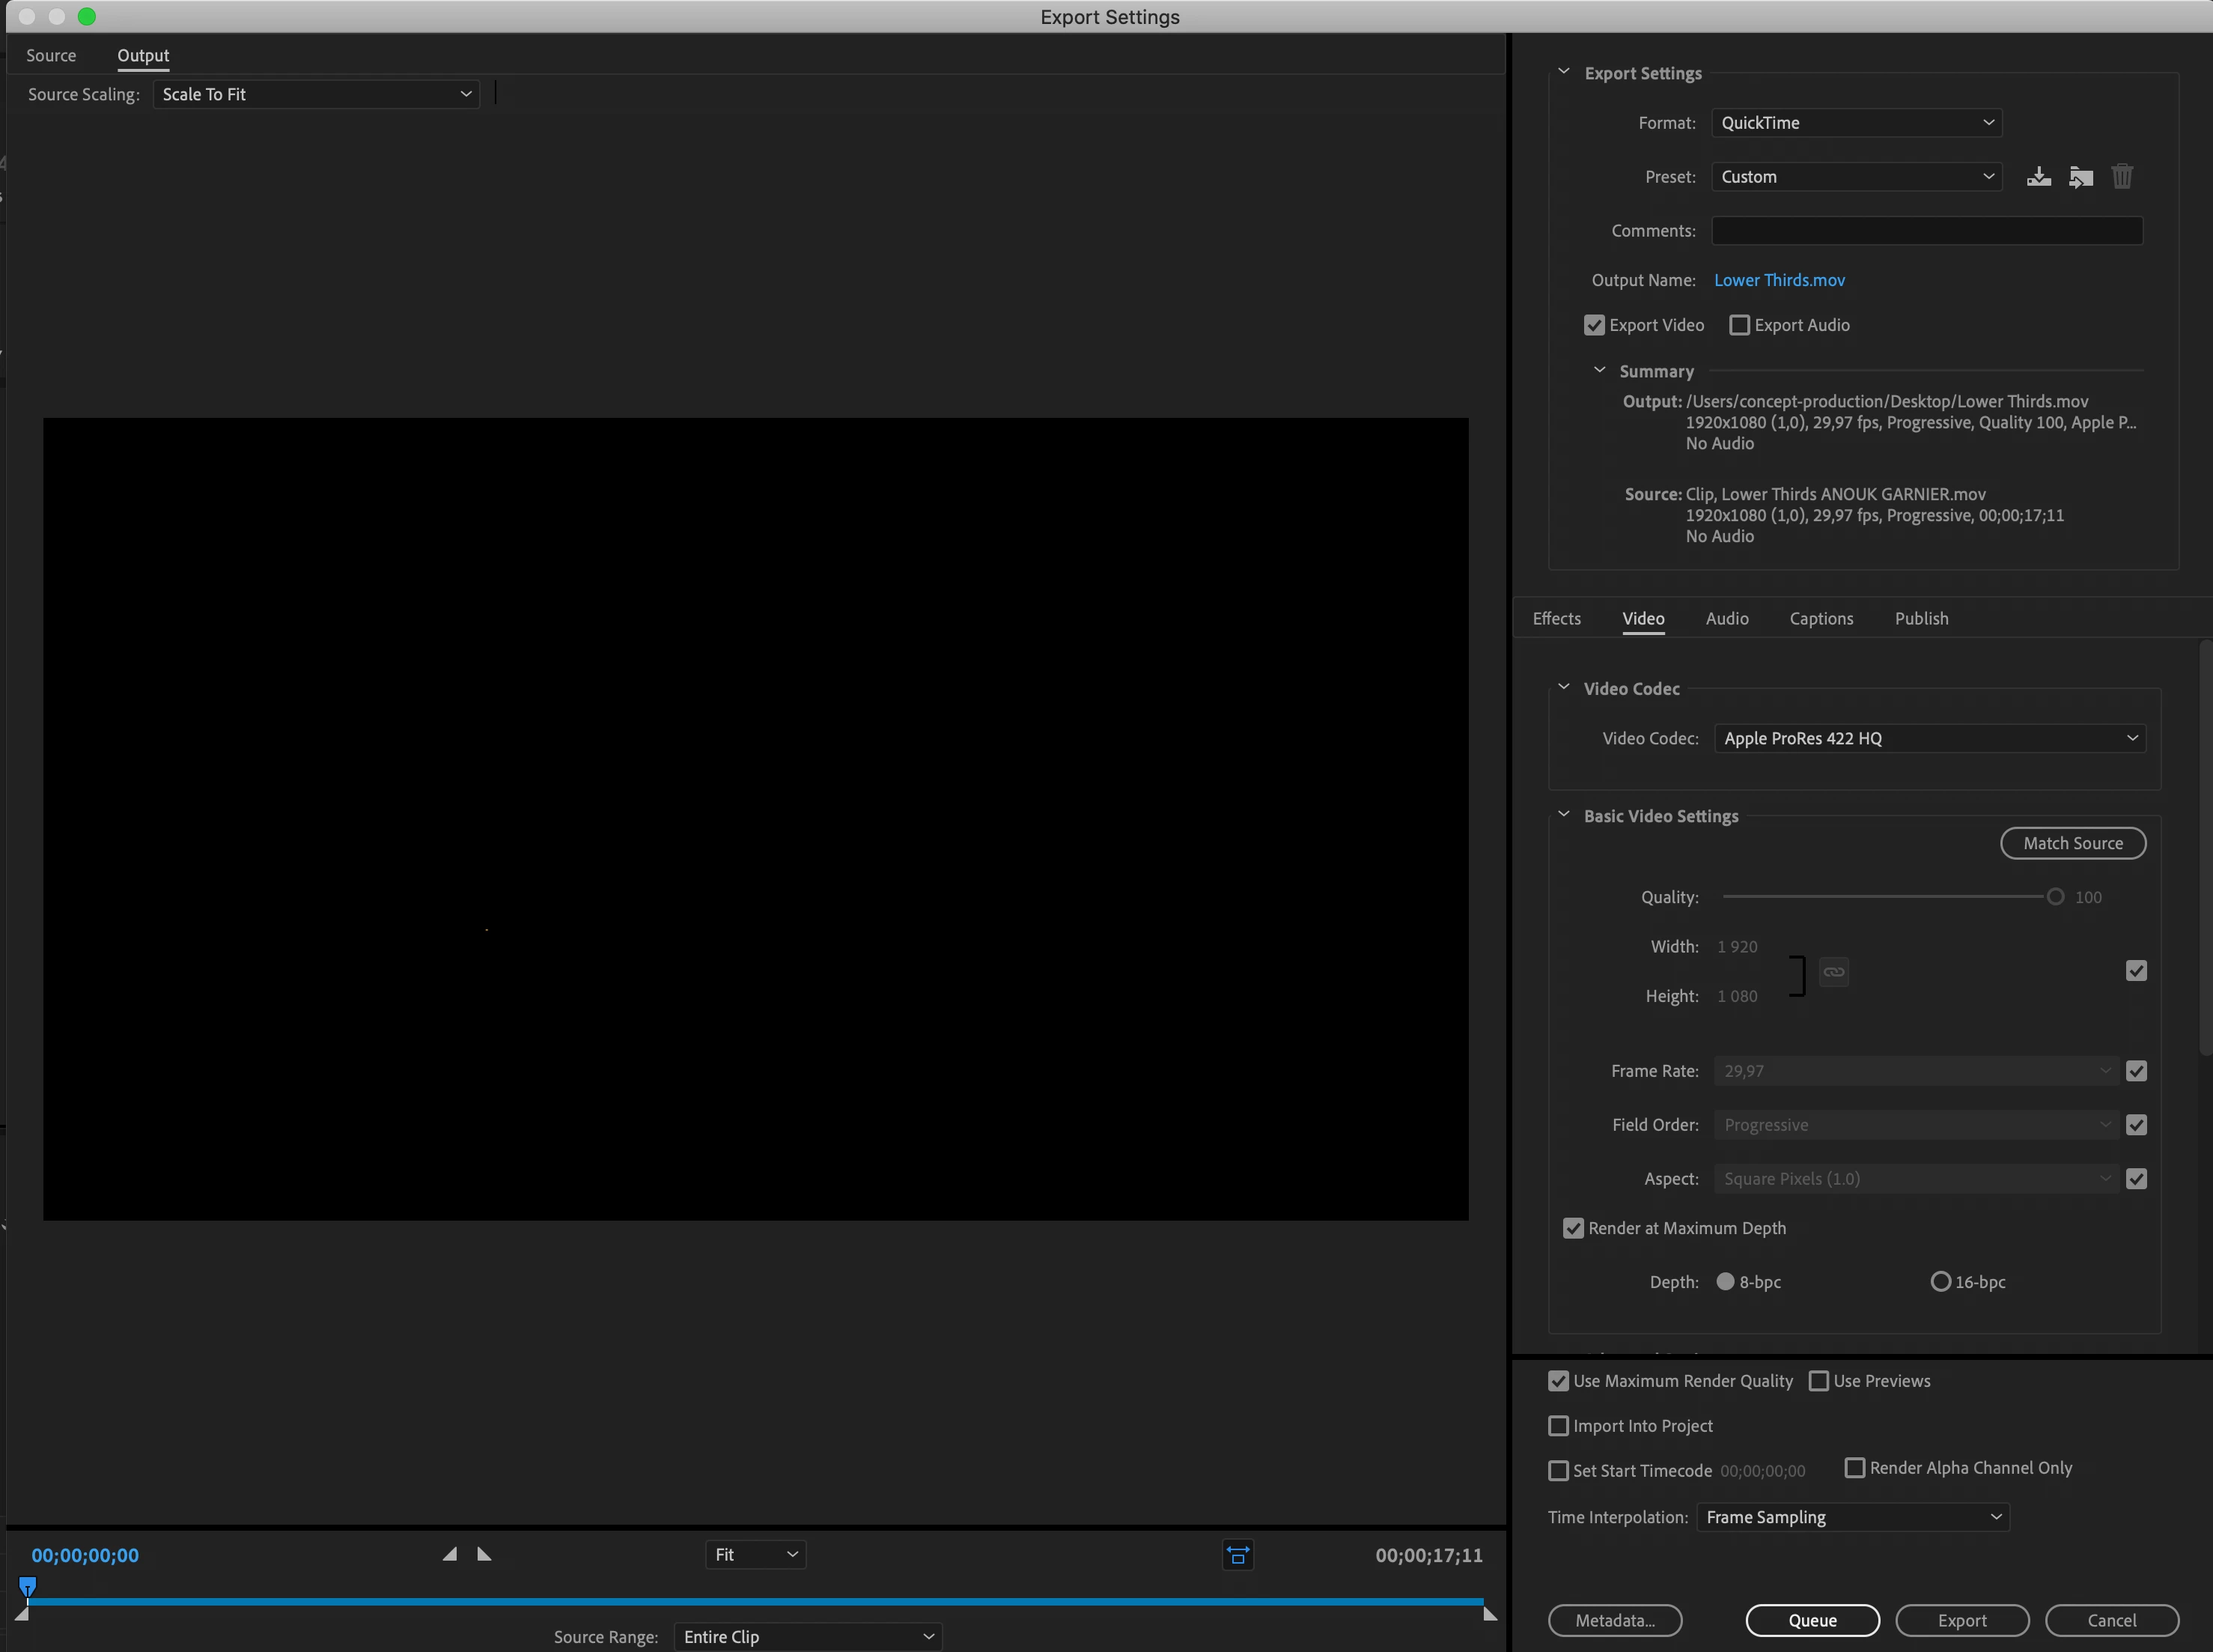Screen dimensions: 2213x1652
Task: Toggle aspect ratio correction icon in timeline bar
Action: pos(1238,1555)
